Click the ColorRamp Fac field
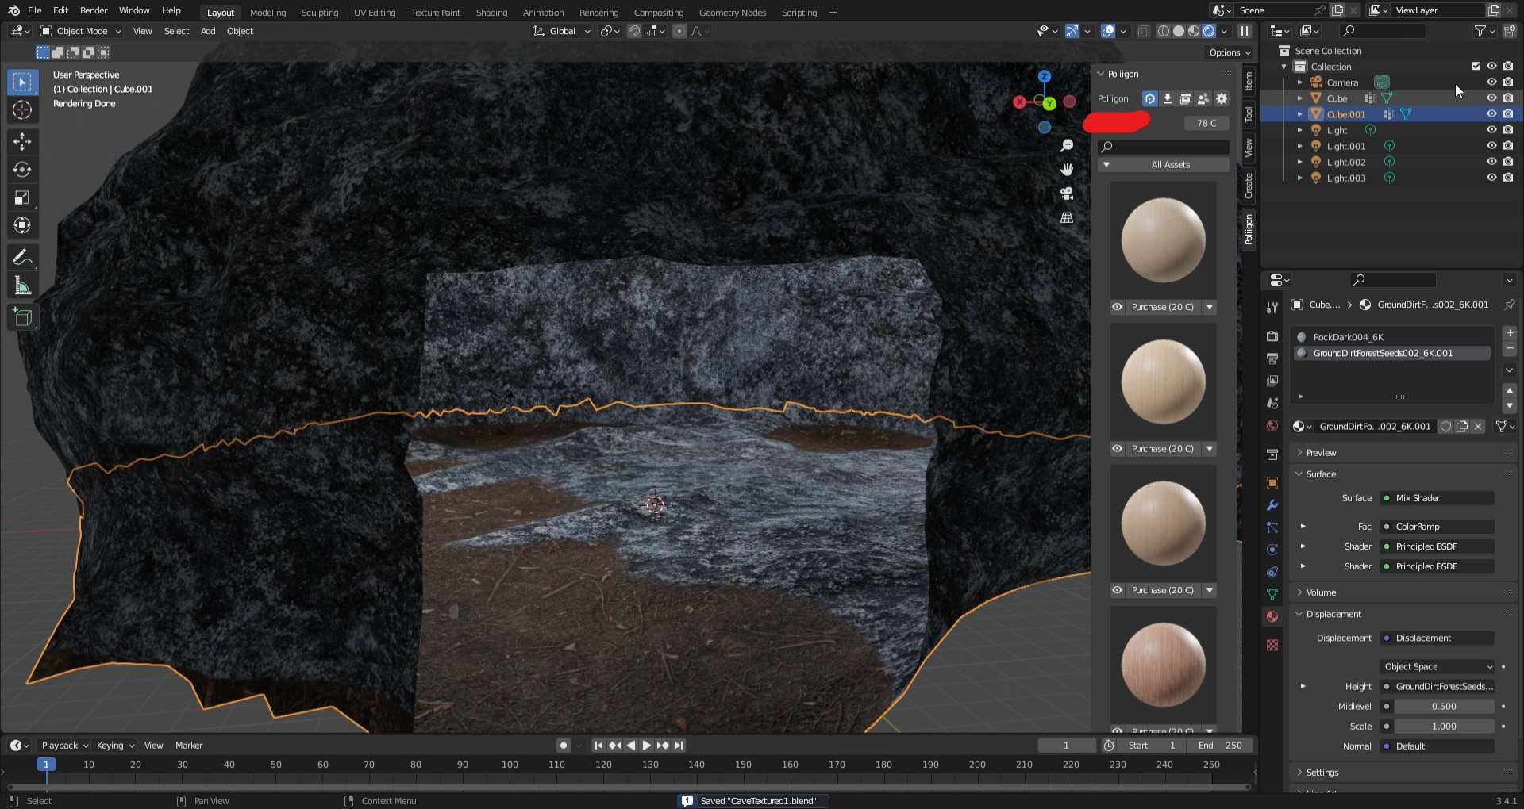The image size is (1524, 809). [1437, 527]
